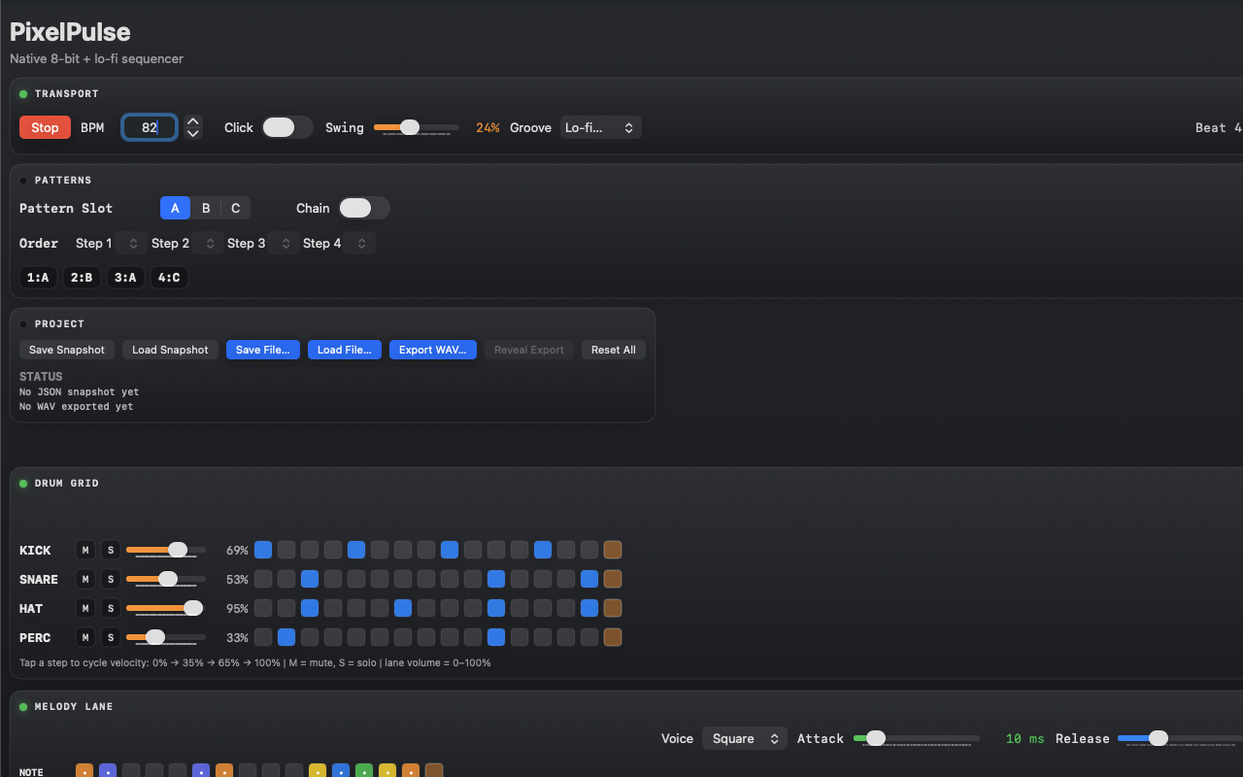Open the Step 3 order dropdown
Viewport: 1243px width, 777px height.
coord(284,243)
